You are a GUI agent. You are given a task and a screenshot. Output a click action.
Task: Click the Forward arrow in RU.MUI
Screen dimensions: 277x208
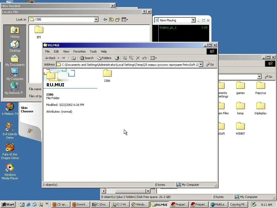(x=64, y=58)
